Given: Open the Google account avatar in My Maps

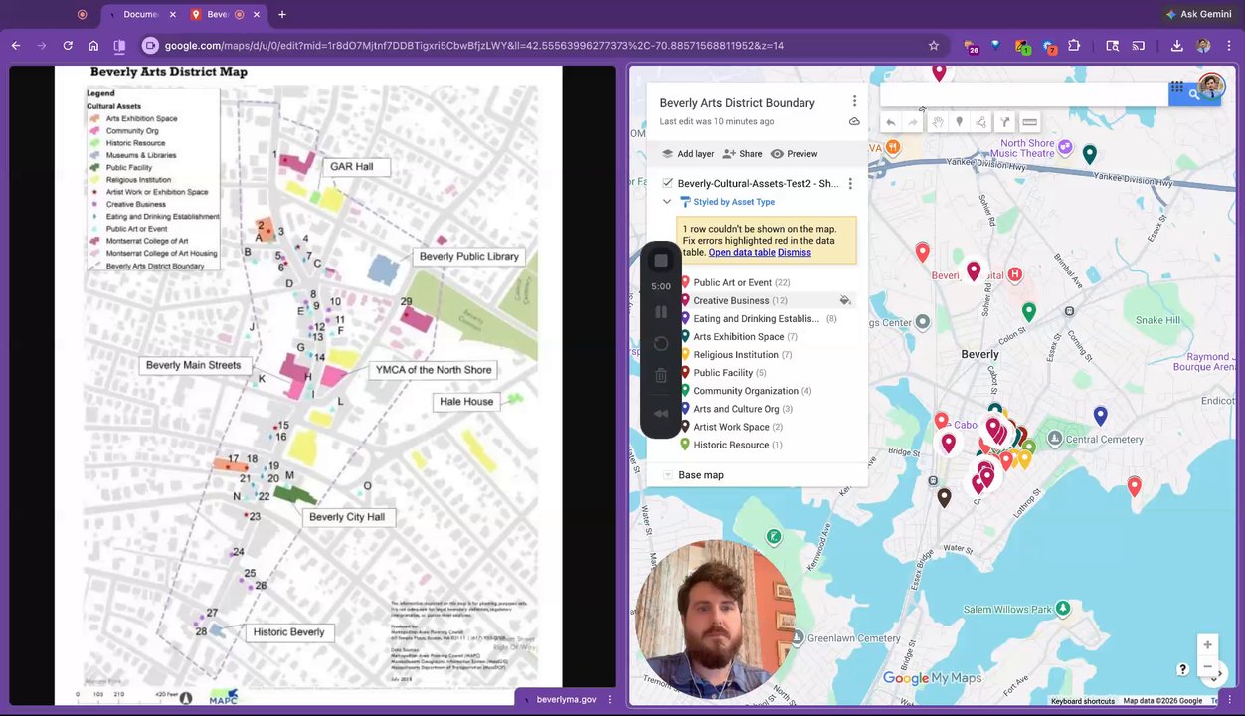Looking at the screenshot, I should click(1210, 86).
